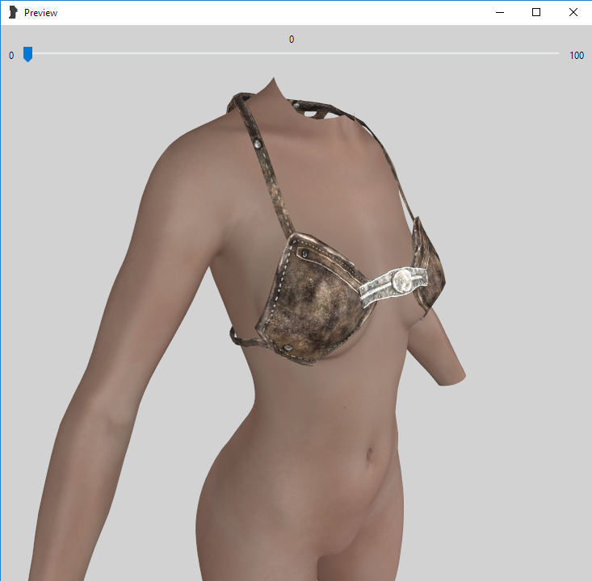592x581 pixels.
Task: Click the blue weight slider handle
Action: 27,54
